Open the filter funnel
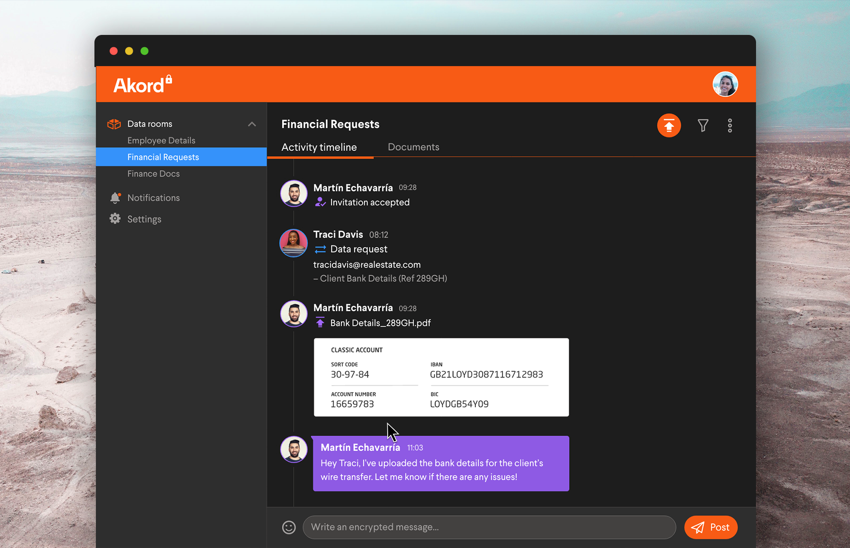This screenshot has height=548, width=850. (x=703, y=126)
